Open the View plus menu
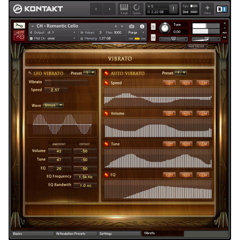This screenshot has width=240, height=240. coord(207,9)
